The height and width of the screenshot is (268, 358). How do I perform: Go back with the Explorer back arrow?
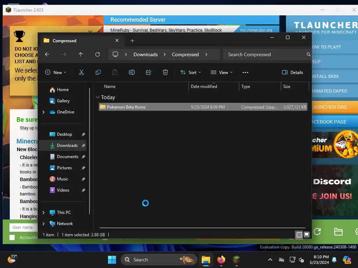[x=47, y=54]
